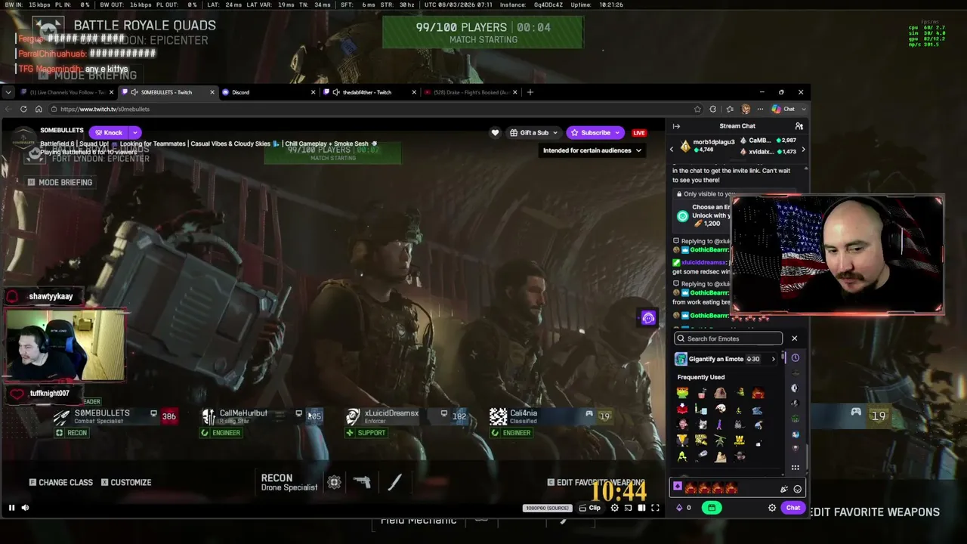Image resolution: width=967 pixels, height=544 pixels.
Task: Switch to the 'Live Channels You Follow' tab
Action: (x=66, y=92)
